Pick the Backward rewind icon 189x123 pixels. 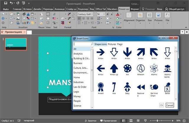[x=141, y=86]
